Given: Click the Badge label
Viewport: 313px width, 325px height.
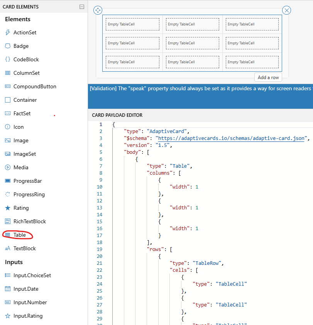Looking at the screenshot, I should tap(21, 46).
